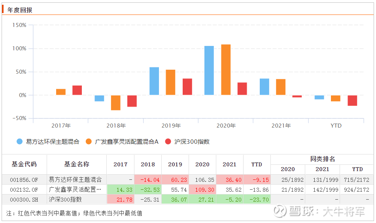
Task: Select the orange YTD bar
Action: [336, 98]
